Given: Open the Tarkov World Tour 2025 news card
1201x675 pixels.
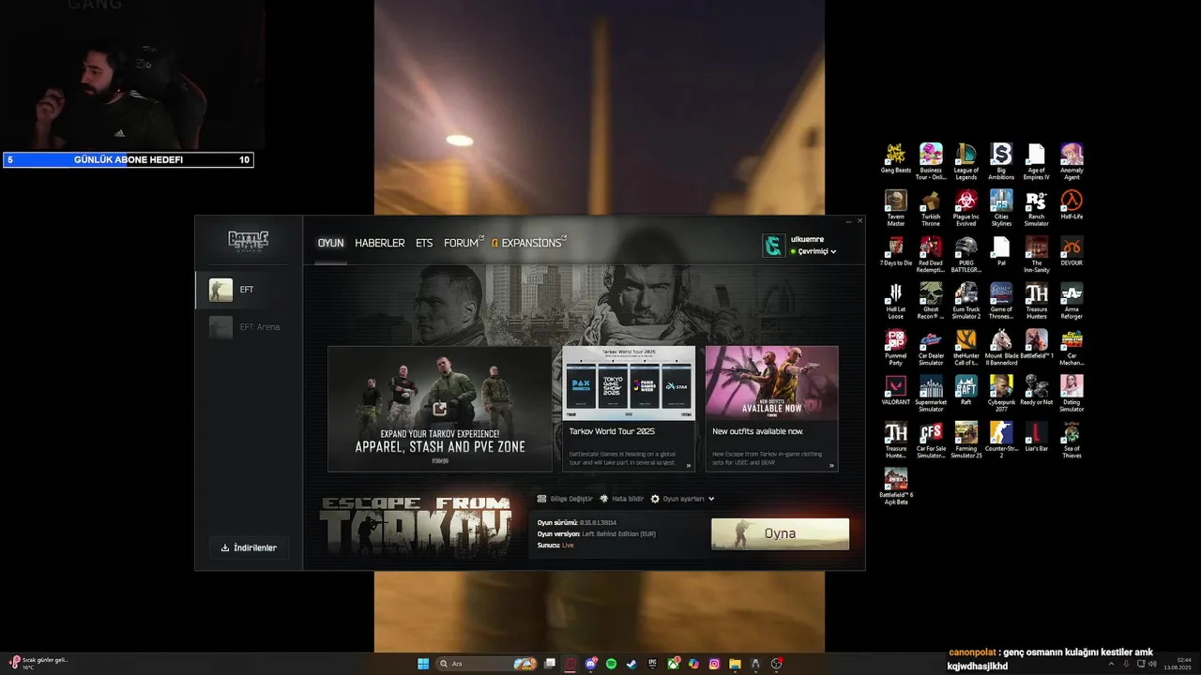Looking at the screenshot, I should point(629,409).
